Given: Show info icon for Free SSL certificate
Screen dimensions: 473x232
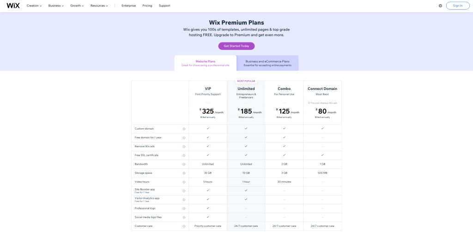Looking at the screenshot, I should (x=184, y=155).
